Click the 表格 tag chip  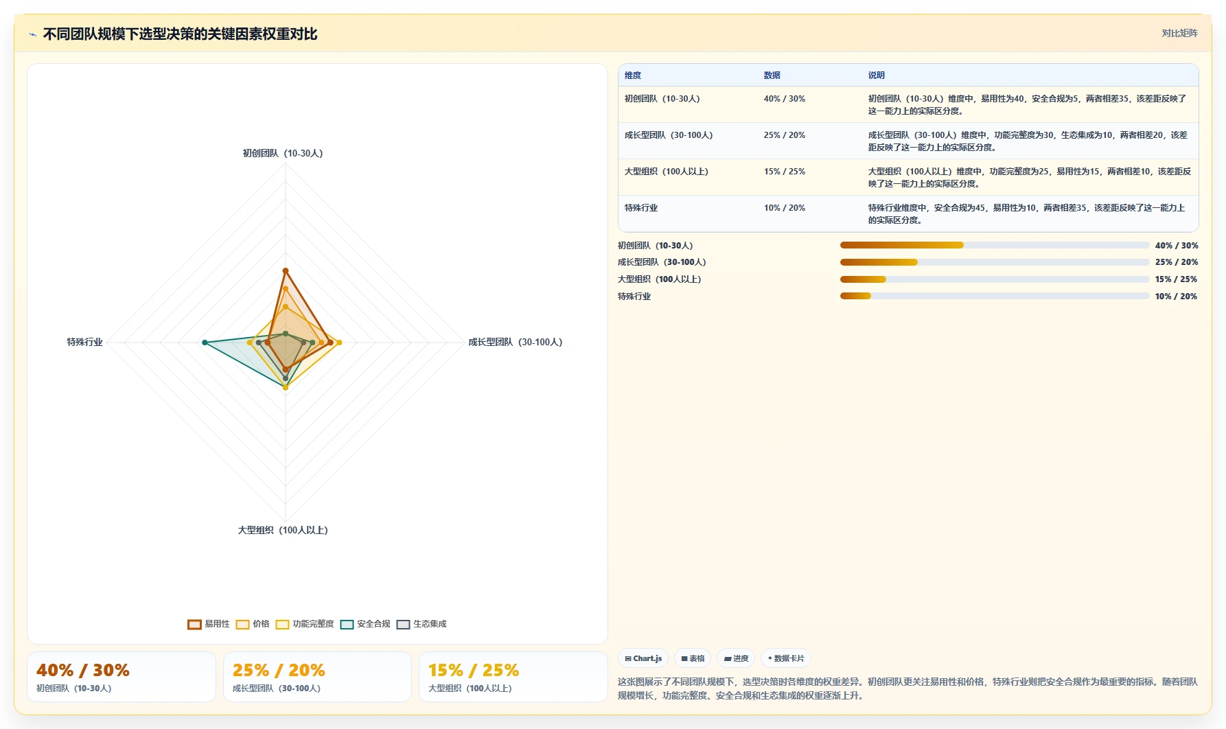693,658
